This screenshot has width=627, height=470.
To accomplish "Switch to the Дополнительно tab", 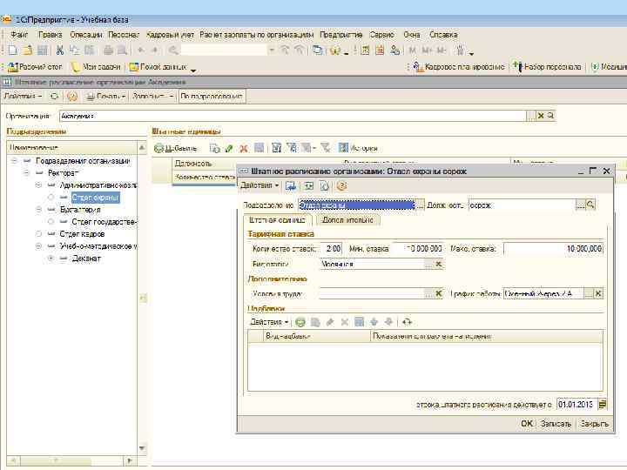I will [x=347, y=220].
